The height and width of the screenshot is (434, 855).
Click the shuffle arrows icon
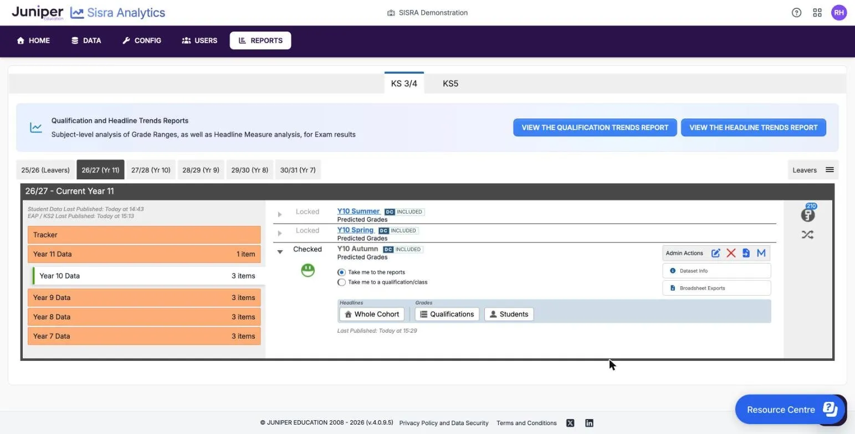point(807,235)
